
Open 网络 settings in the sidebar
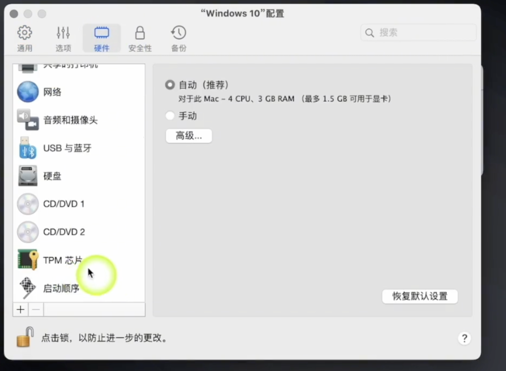coord(79,92)
